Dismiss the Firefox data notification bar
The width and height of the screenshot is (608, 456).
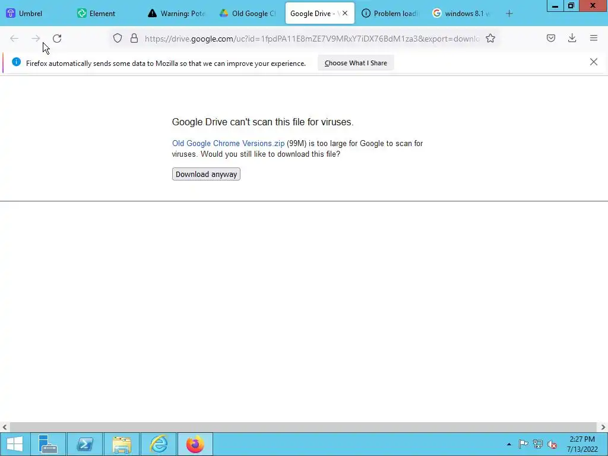point(594,62)
